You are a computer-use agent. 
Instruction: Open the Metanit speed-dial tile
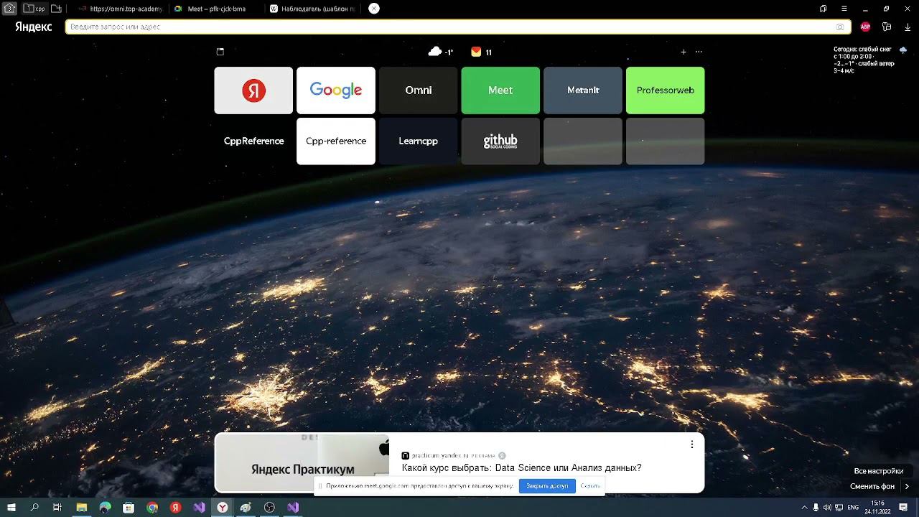pos(583,90)
